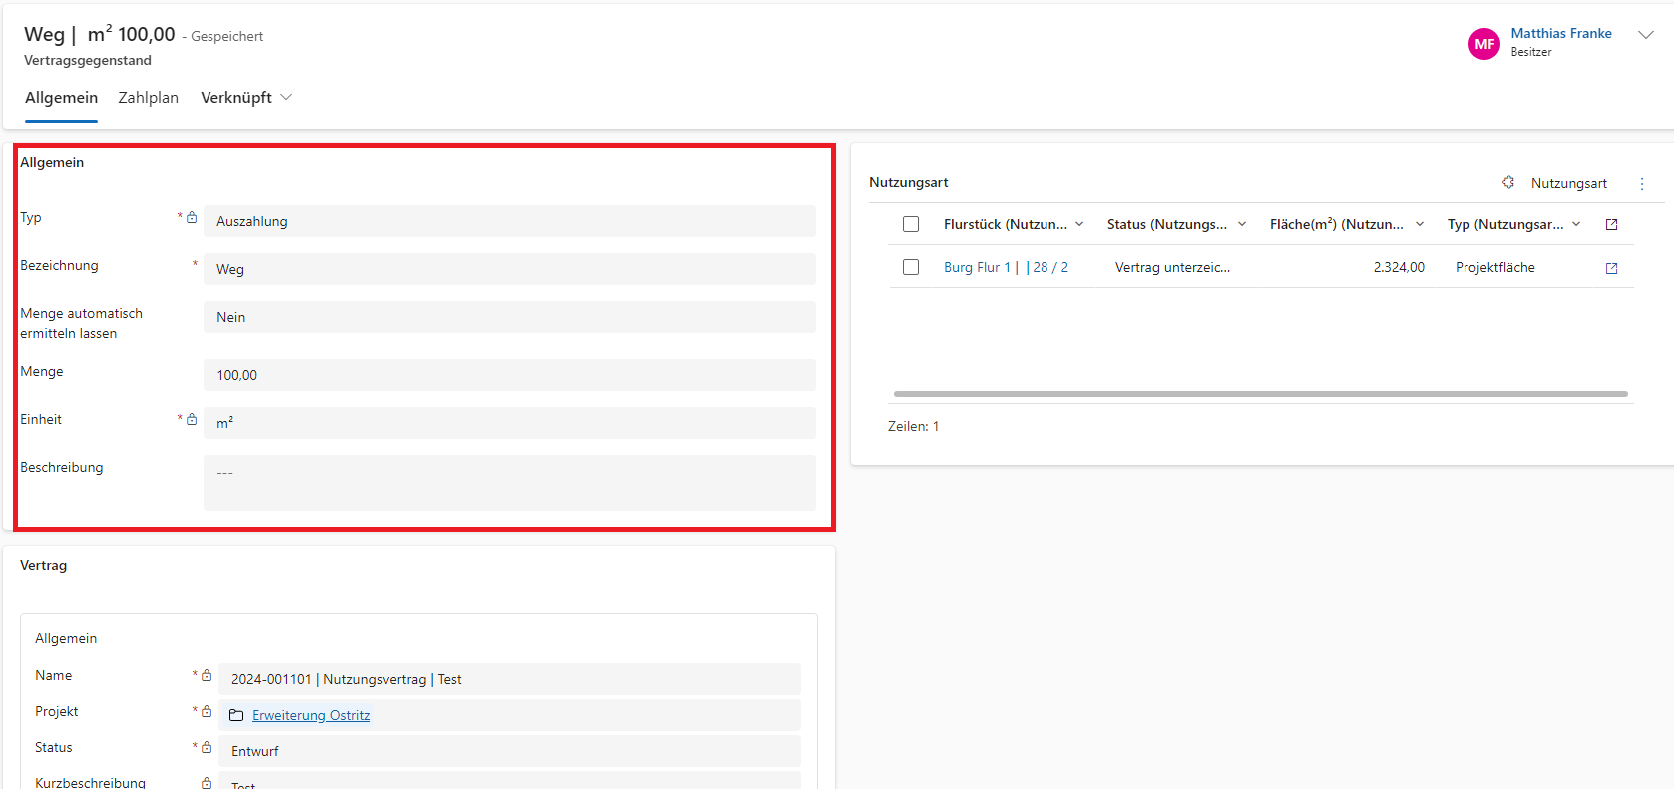Select the Allgemein tab
This screenshot has height=789, width=1674.
pos(61,98)
